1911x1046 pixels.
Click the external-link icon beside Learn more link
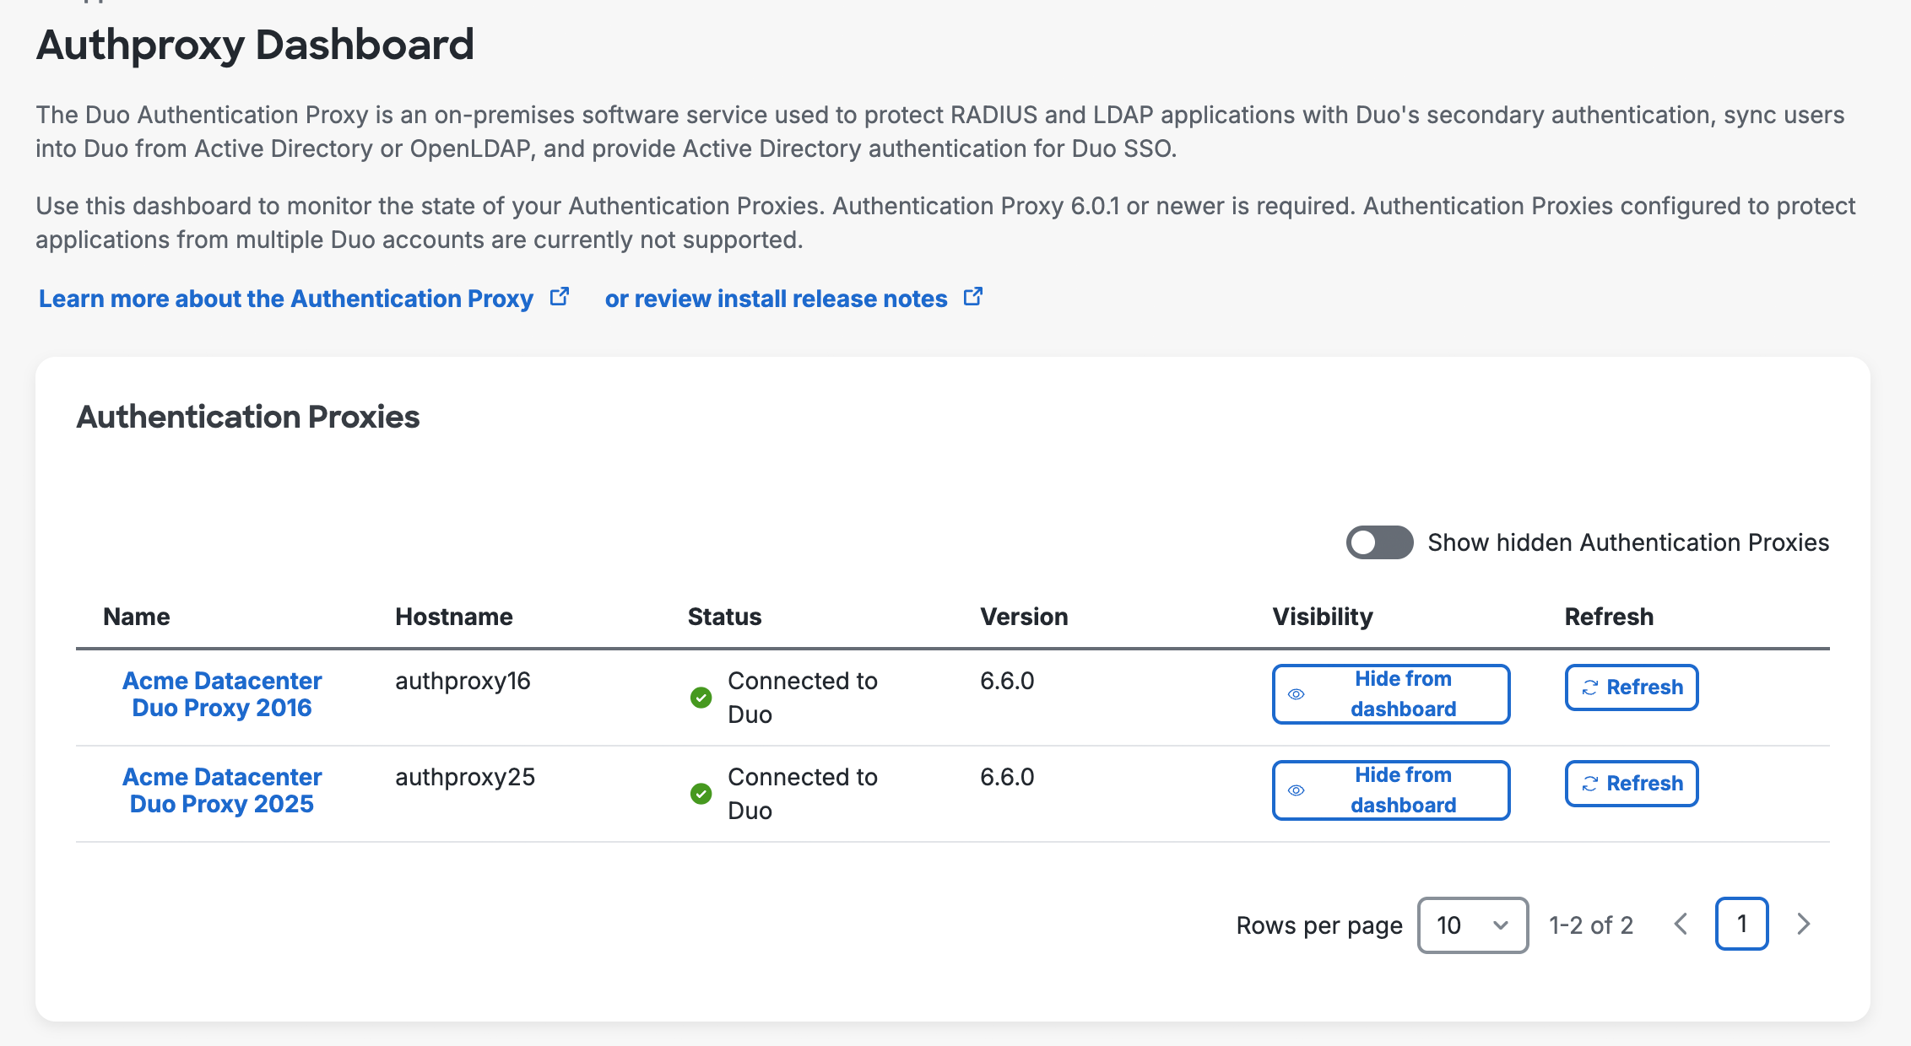tap(560, 296)
